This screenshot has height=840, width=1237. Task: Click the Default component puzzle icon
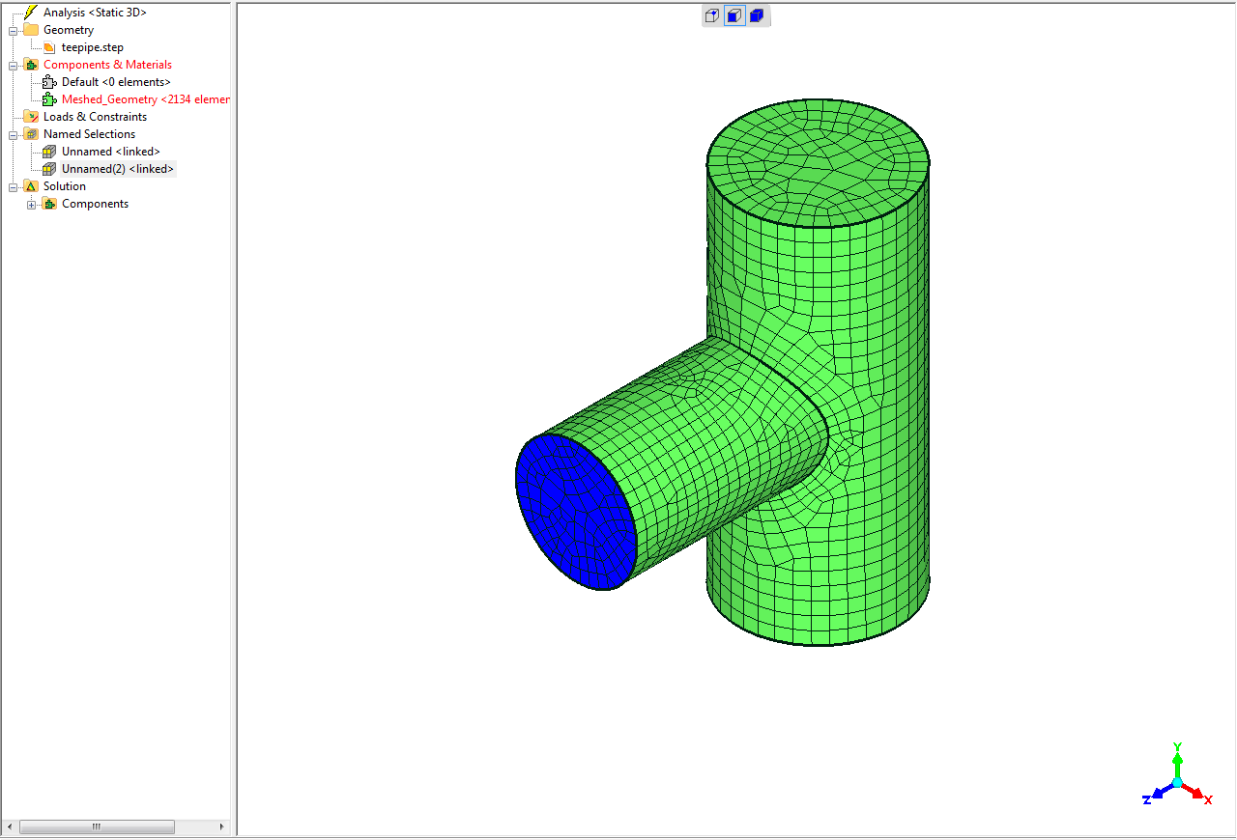pyautogui.click(x=49, y=82)
